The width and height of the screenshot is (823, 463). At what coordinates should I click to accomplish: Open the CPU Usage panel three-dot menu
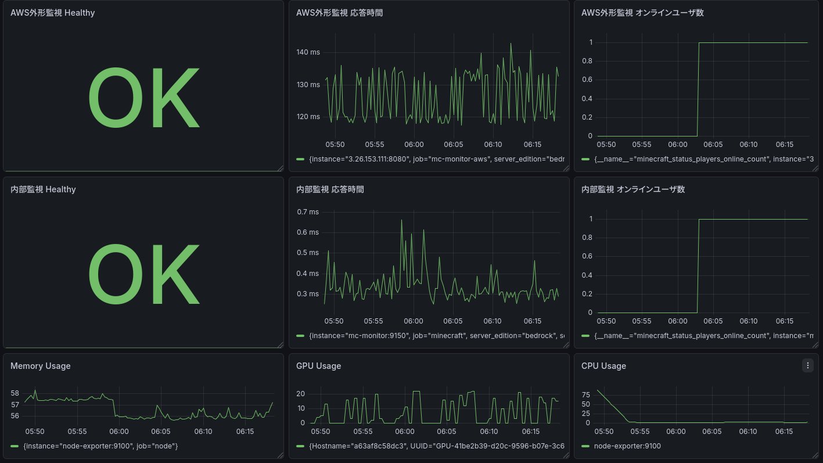808,365
